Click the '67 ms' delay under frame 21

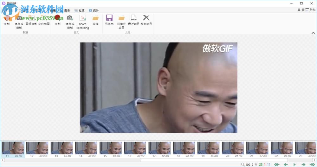coord(263,156)
